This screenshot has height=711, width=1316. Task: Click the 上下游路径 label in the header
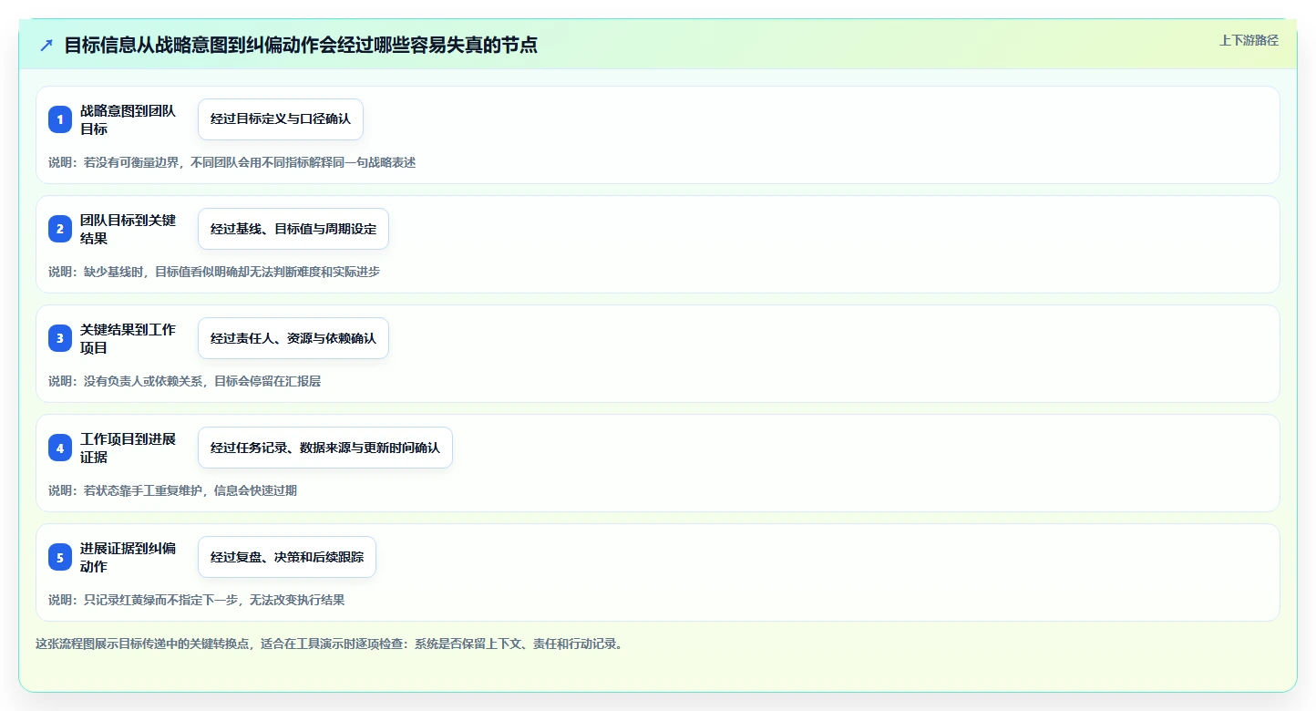pyautogui.click(x=1249, y=40)
